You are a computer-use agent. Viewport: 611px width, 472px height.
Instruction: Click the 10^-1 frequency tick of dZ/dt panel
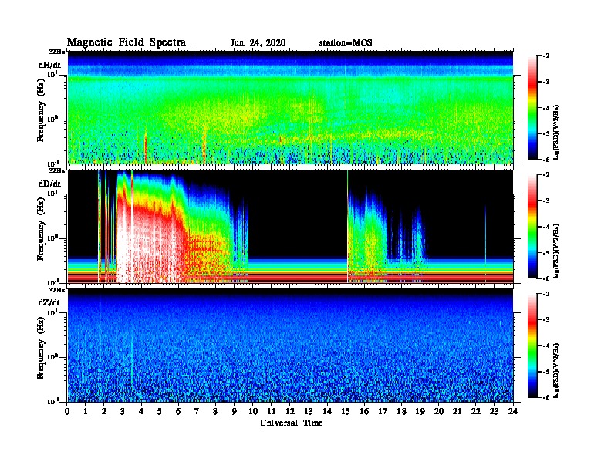tap(52, 402)
